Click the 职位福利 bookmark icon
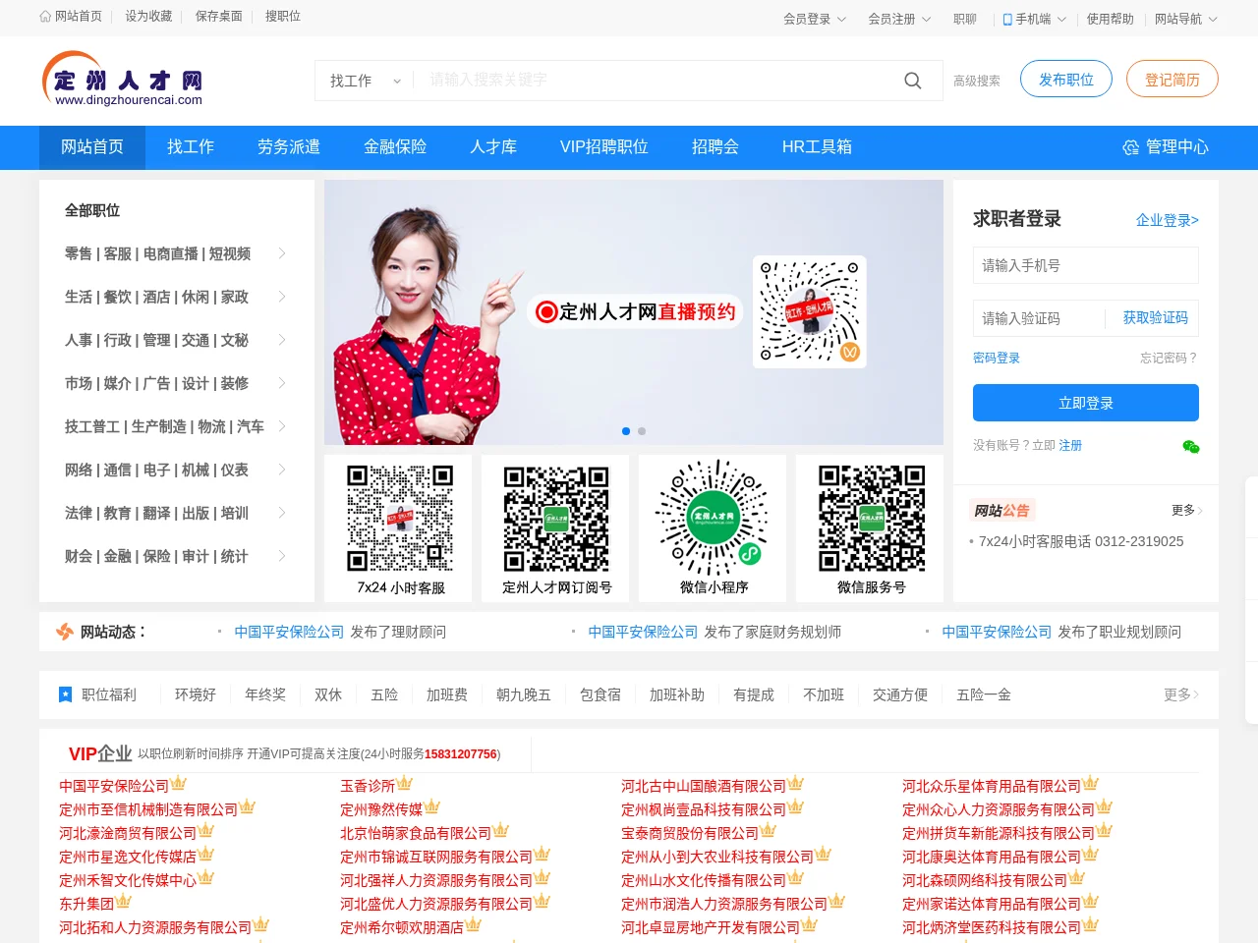1258x943 pixels. (66, 694)
